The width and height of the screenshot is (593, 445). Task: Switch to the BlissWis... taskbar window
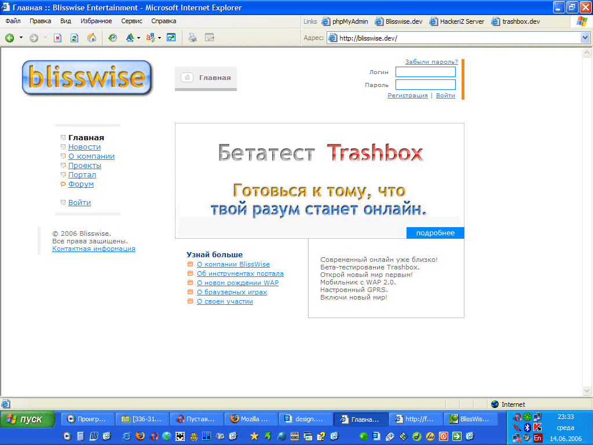(x=469, y=419)
